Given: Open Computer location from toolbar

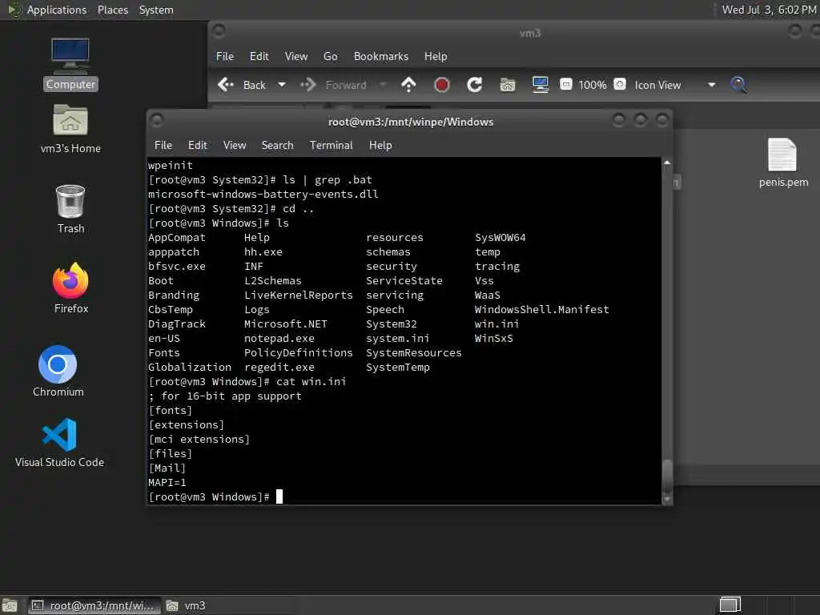Looking at the screenshot, I should [x=541, y=84].
